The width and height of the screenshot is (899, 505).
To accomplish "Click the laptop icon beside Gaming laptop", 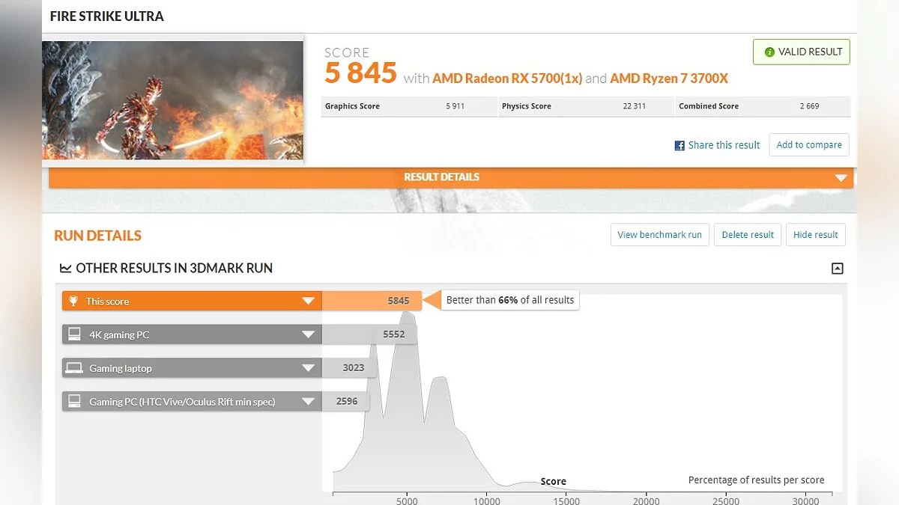I will coord(74,368).
